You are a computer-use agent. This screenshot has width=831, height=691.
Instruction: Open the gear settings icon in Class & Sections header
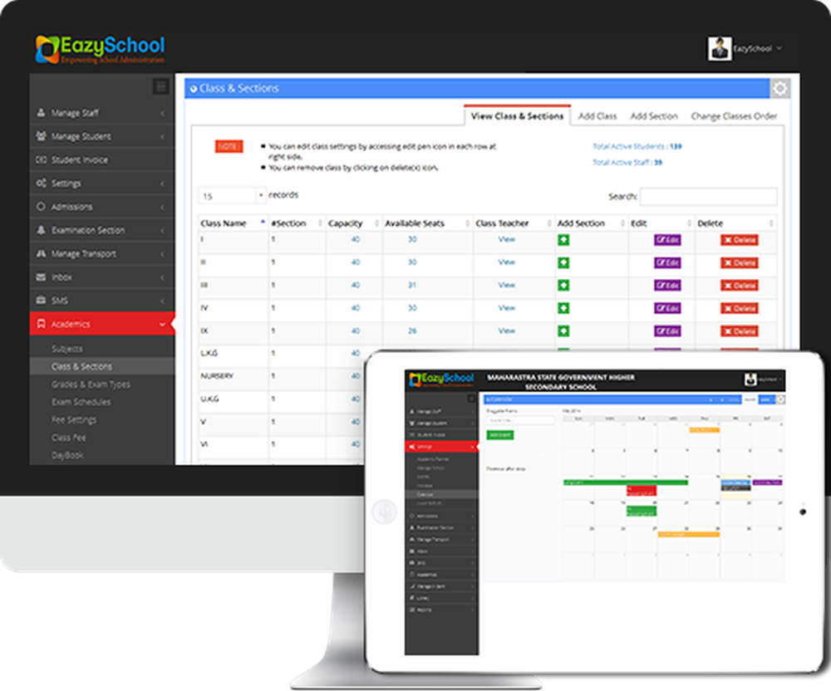[x=779, y=88]
